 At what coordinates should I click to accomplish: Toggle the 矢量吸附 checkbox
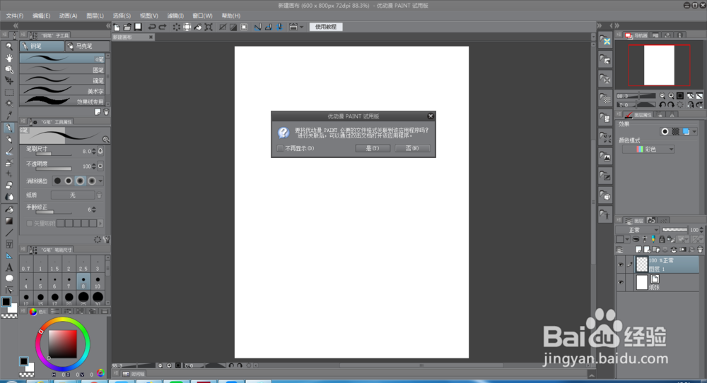(x=29, y=223)
